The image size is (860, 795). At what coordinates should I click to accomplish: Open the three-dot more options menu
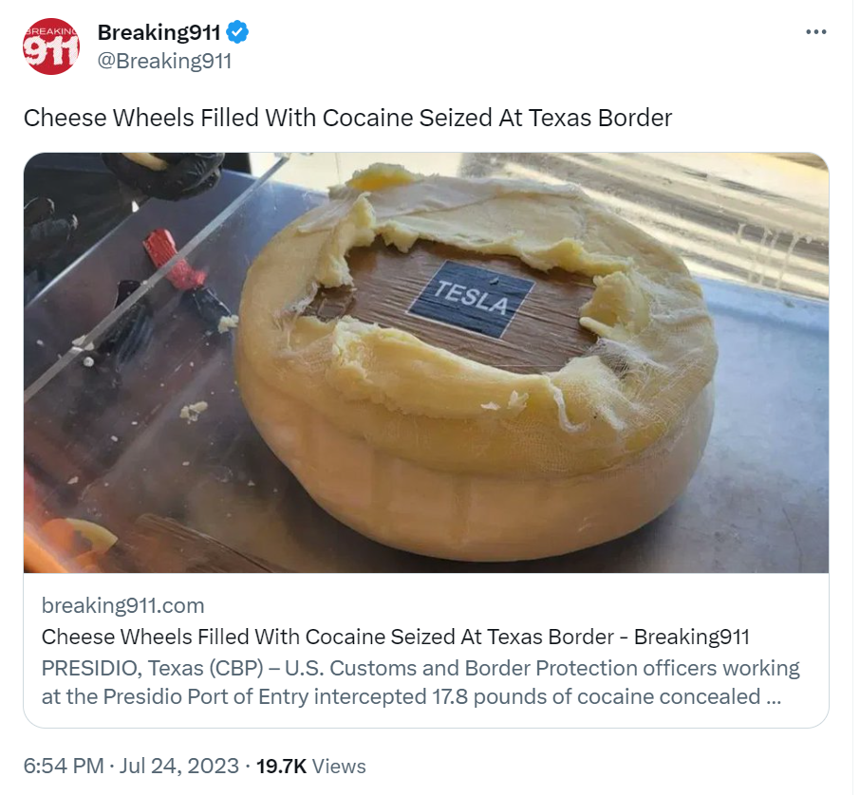point(815,32)
